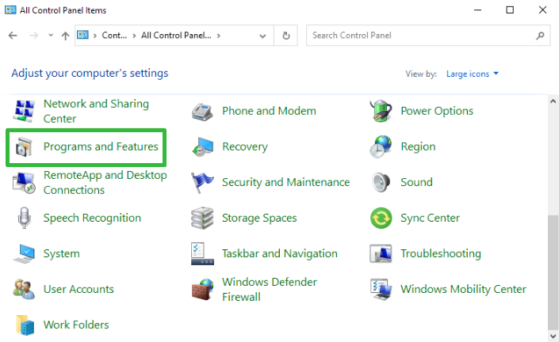Viewport: 559px width, 342px height.
Task: Click the Windows Mobility Center laptop icon
Action: (x=381, y=289)
